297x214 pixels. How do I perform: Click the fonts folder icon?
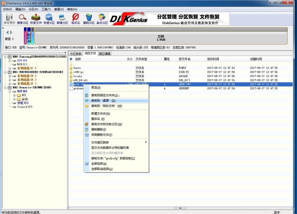[71, 68]
